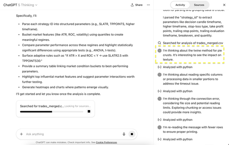229x145 pixels.
Task: Click the 'Highlight top influential market features' bullet
Action: [x=78, y=79]
